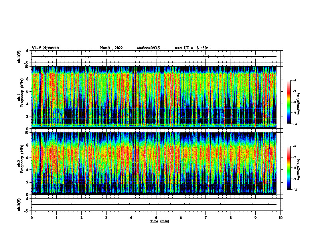This screenshot has width=316, height=244.
Task: Click the "Time (min)" axis label
Action: (160, 221)
